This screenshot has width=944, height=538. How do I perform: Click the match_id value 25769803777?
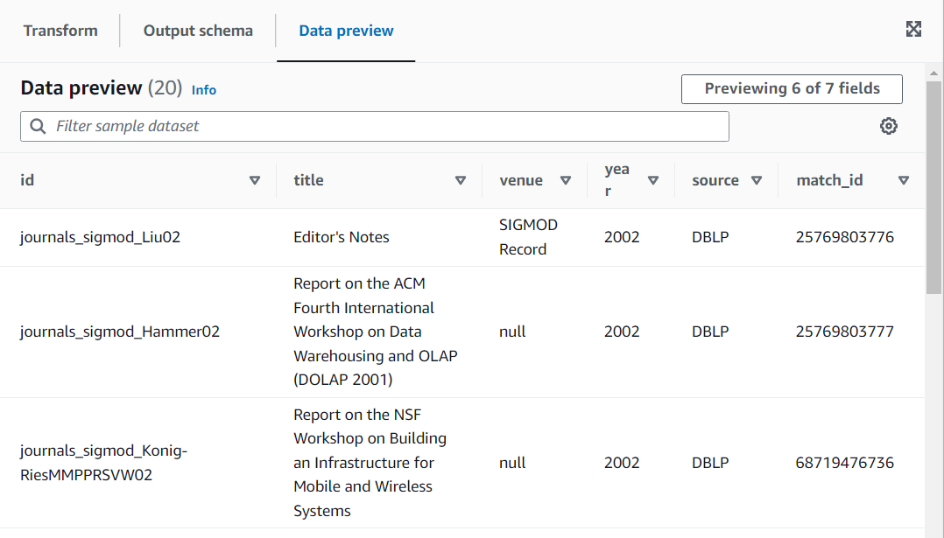[845, 332]
